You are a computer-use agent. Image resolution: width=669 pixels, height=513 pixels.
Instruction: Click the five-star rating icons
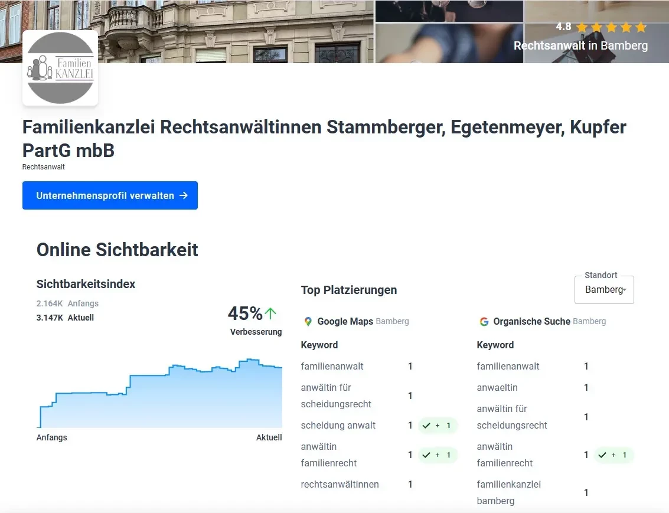(x=611, y=27)
